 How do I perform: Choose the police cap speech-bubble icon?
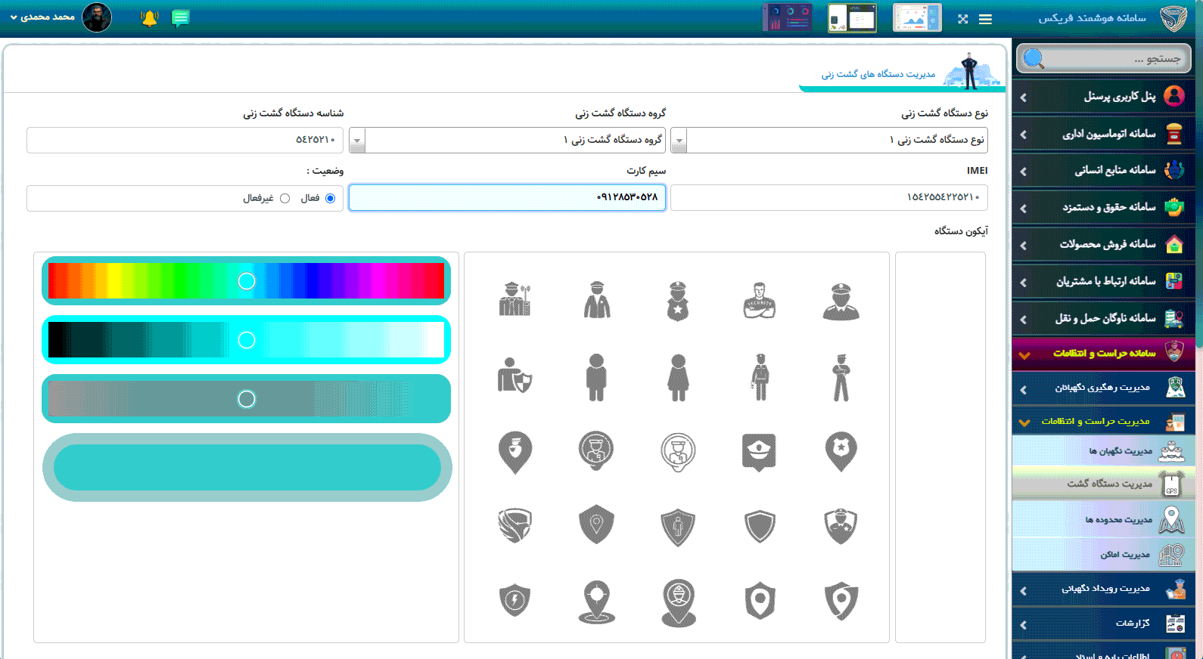(759, 451)
